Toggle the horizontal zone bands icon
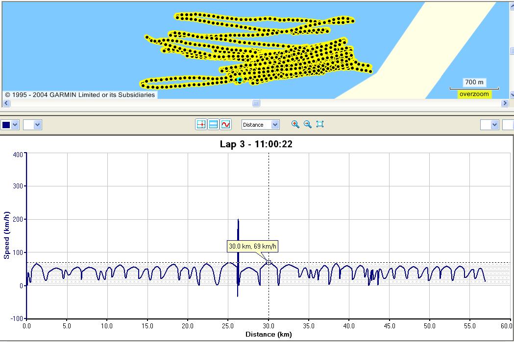This screenshot has height=342, width=514. click(x=213, y=125)
